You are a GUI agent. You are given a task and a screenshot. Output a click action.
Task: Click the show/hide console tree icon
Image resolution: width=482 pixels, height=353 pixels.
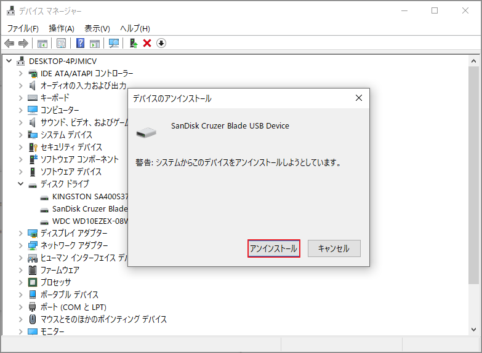tap(42, 43)
